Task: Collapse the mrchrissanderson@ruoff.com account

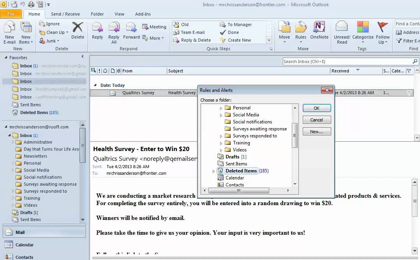Action: click(x=6, y=127)
